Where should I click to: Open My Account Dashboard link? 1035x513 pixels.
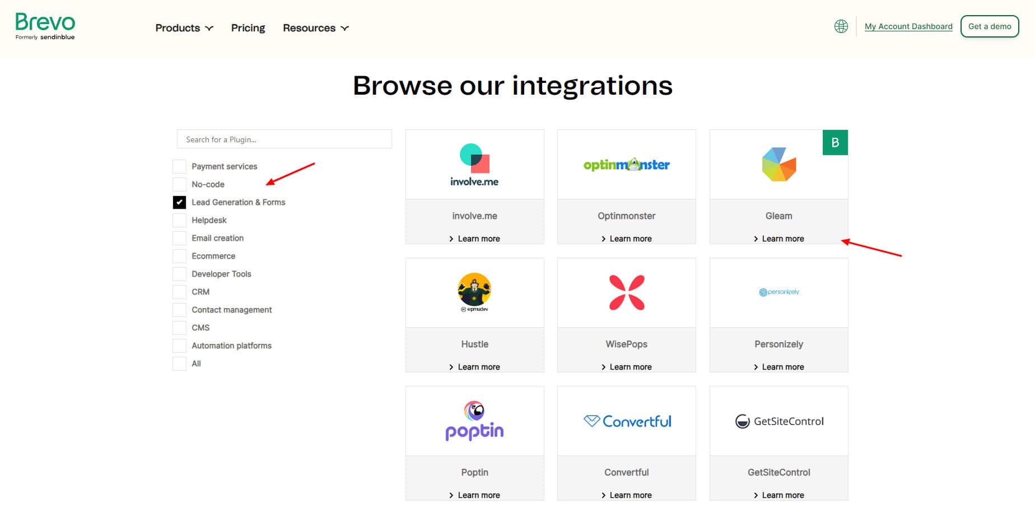[x=908, y=26]
